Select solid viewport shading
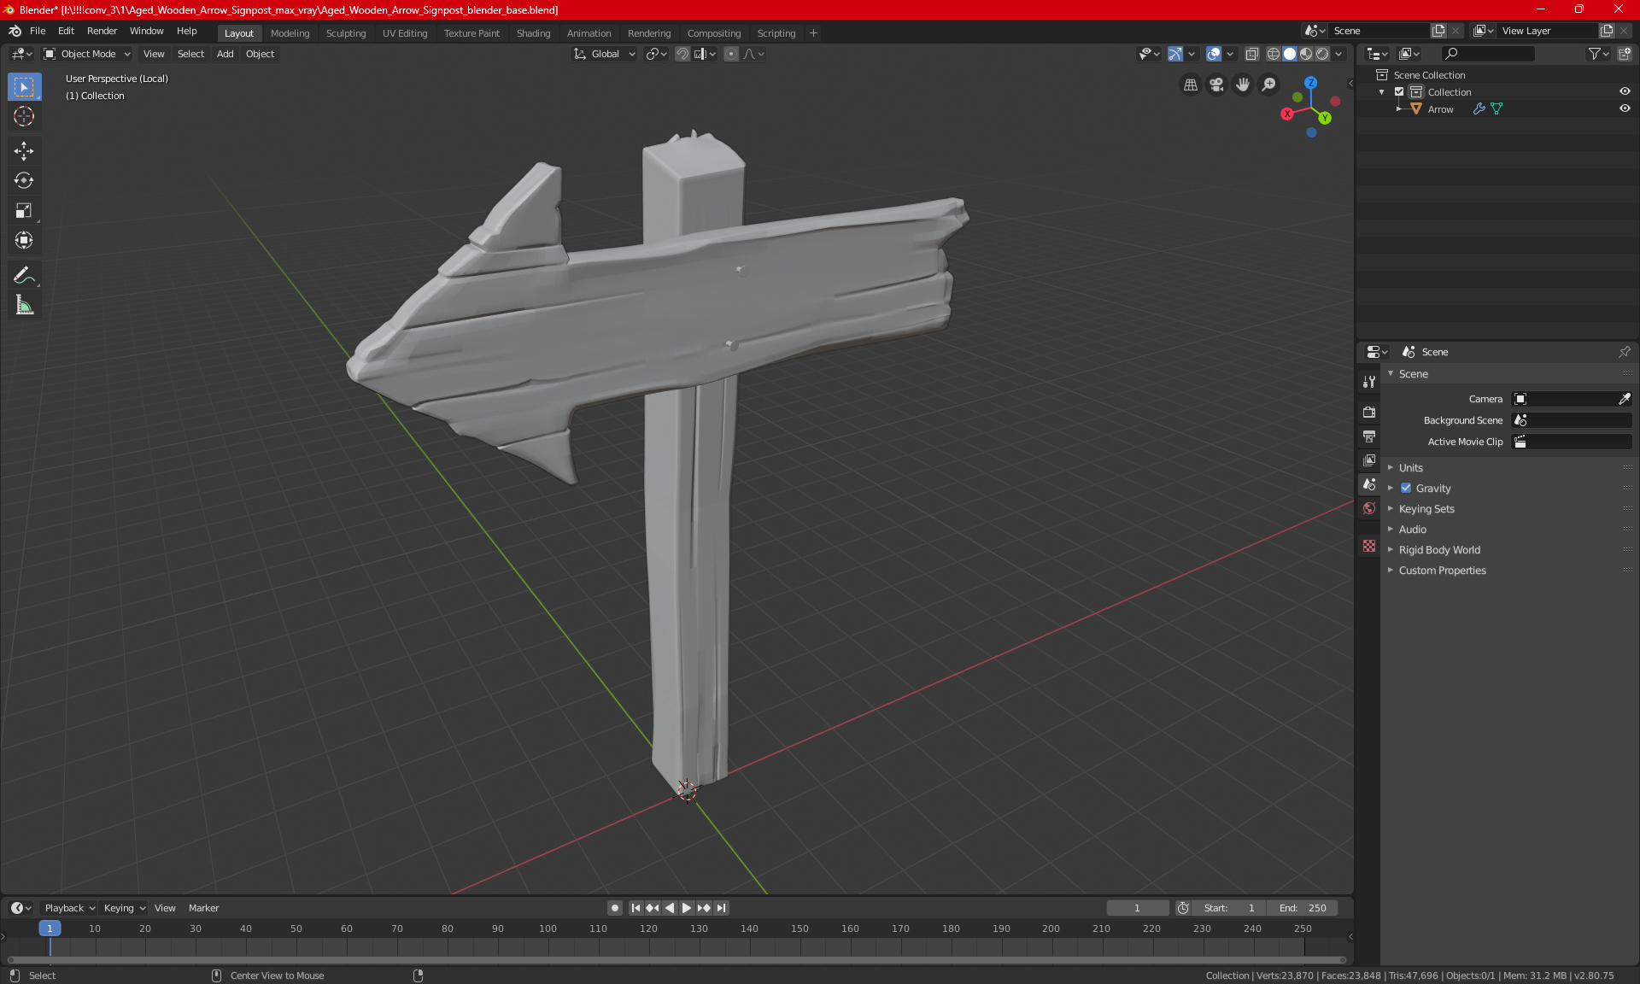This screenshot has height=984, width=1640. tap(1290, 54)
